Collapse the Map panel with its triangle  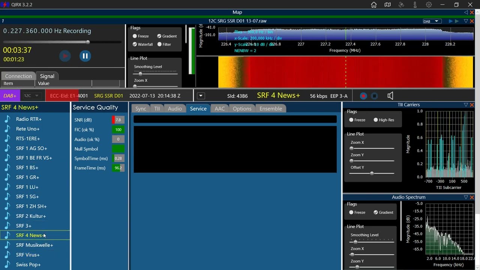click(x=466, y=12)
